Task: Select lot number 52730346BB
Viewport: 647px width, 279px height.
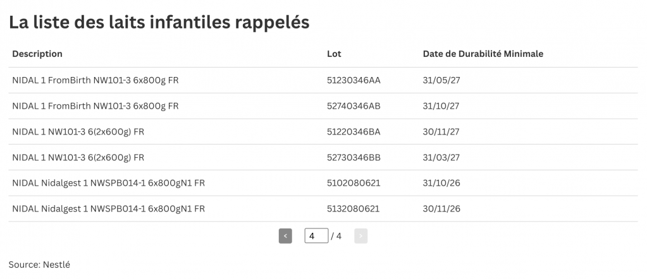Action: (x=354, y=157)
